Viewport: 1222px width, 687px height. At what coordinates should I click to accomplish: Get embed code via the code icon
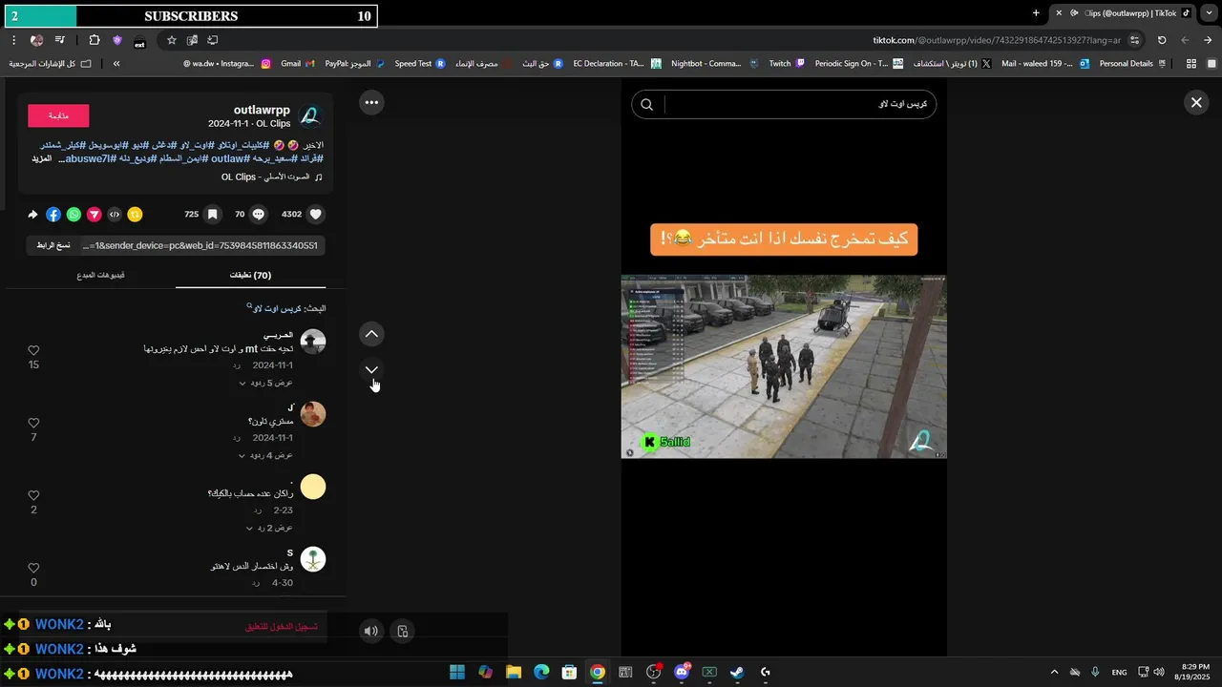115,215
